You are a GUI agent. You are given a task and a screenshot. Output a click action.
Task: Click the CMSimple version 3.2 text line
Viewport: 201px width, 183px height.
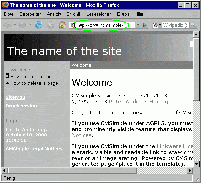pos(119,96)
